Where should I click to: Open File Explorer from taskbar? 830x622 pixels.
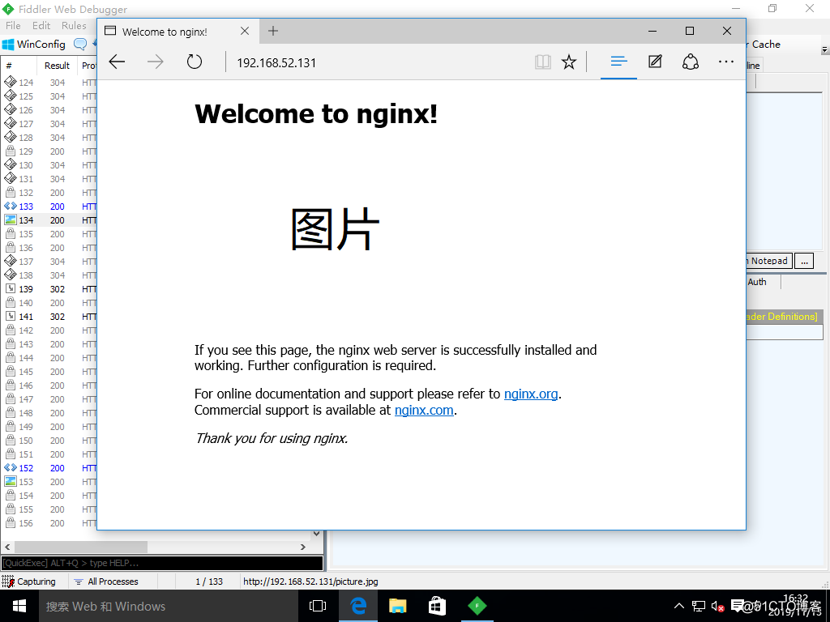397,606
